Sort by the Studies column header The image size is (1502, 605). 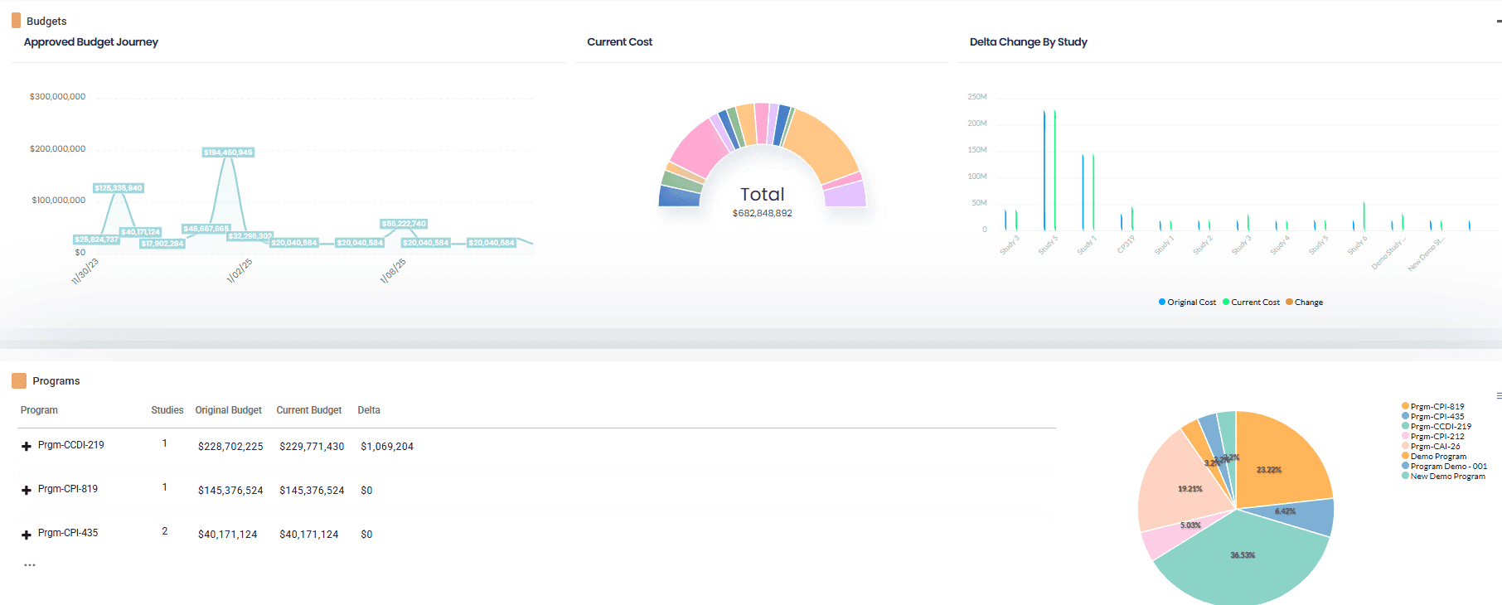coord(167,410)
